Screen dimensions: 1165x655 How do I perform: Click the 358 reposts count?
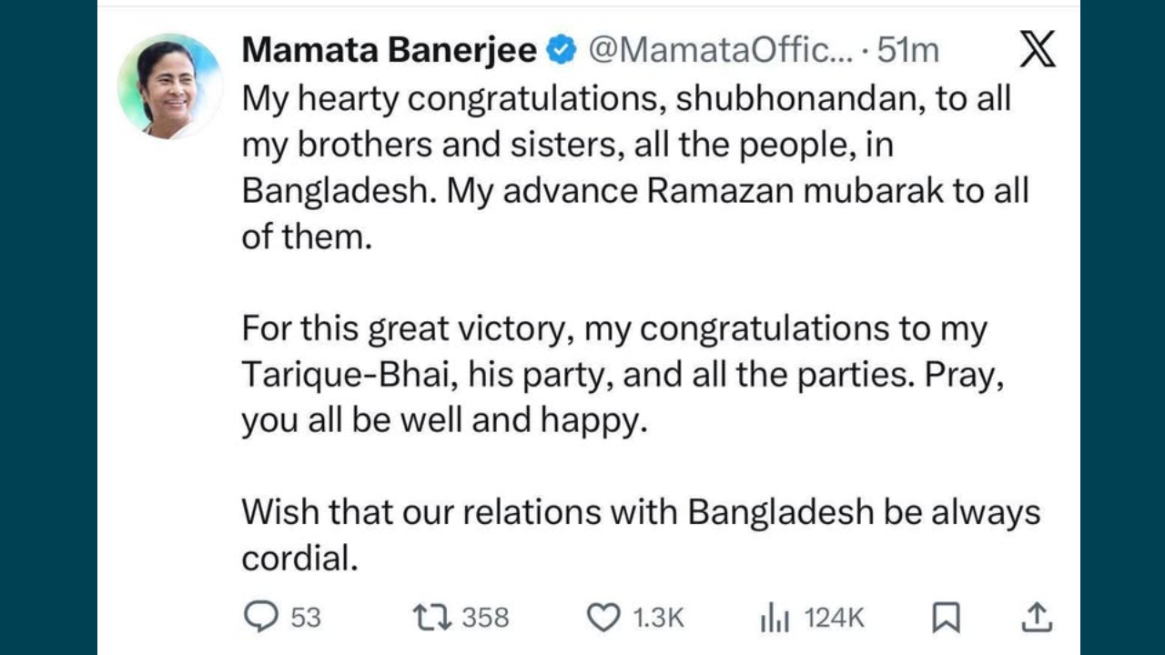[485, 619]
